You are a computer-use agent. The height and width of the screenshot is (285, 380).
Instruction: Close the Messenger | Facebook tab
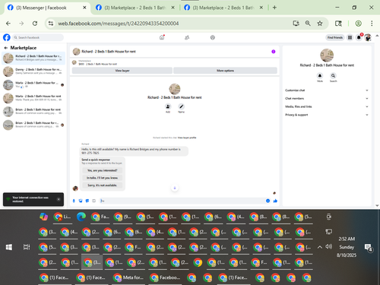(x=84, y=8)
